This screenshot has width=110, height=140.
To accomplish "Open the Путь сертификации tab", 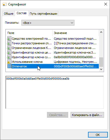I will (43, 14).
